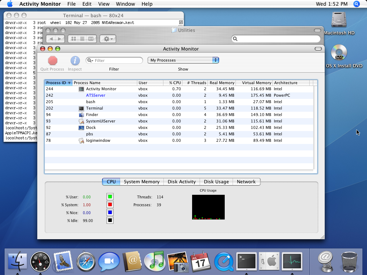This screenshot has height=275, width=367.
Task: Click Activity Monitor icon in the Dock
Action: tap(292, 261)
